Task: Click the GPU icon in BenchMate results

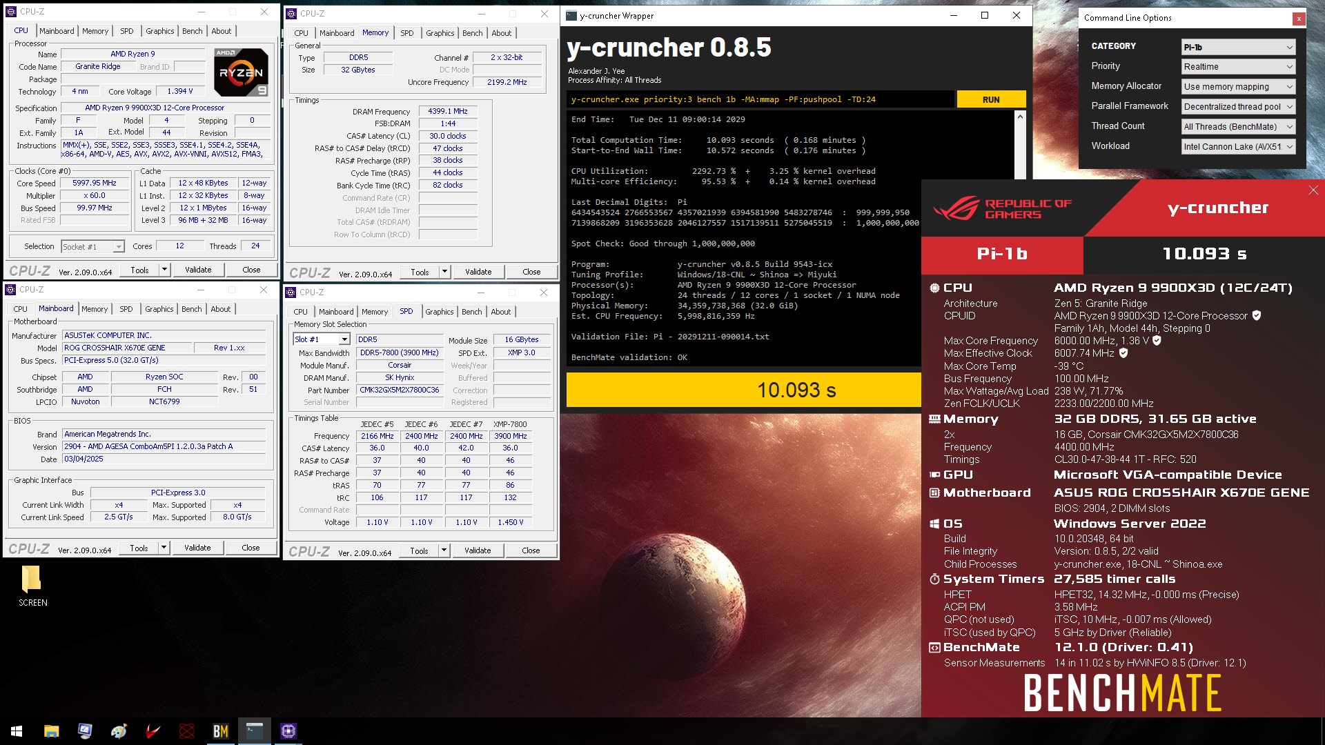Action: tap(934, 475)
